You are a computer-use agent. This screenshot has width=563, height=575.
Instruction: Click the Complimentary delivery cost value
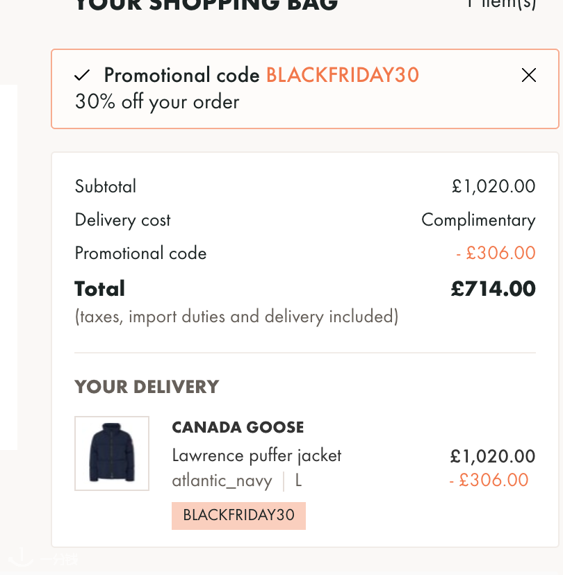[478, 220]
